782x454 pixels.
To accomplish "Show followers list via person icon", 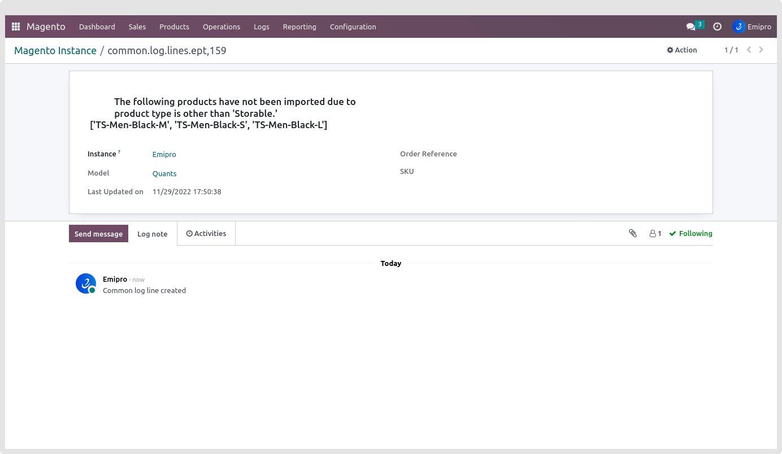I will point(655,233).
